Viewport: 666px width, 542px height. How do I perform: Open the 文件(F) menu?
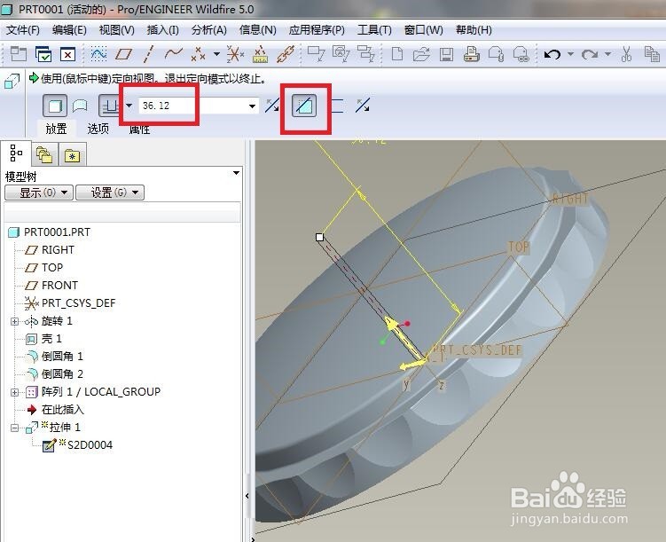pos(23,30)
